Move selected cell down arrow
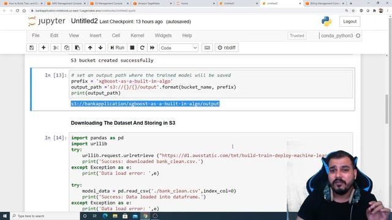392x220 pixels. tap(100, 48)
